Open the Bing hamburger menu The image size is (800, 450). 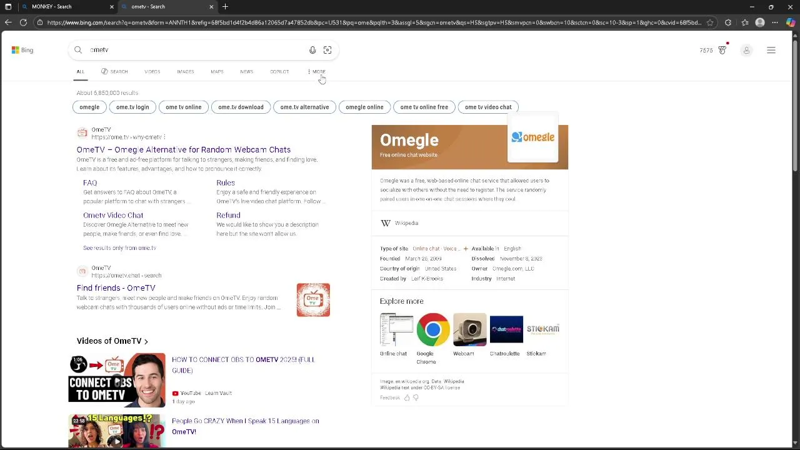[771, 50]
